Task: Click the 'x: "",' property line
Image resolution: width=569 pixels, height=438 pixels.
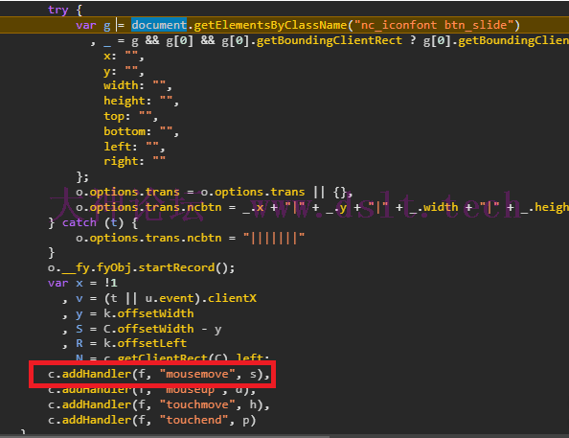Action: point(124,56)
